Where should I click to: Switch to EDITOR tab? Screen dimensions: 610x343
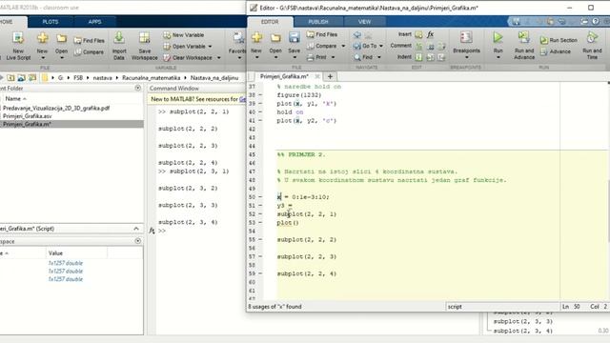click(x=270, y=22)
